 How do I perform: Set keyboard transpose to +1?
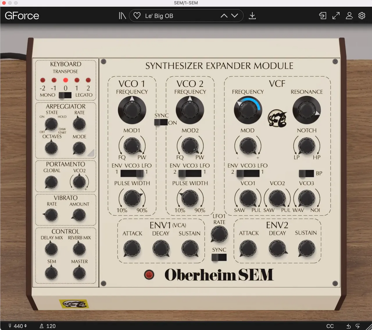point(77,80)
